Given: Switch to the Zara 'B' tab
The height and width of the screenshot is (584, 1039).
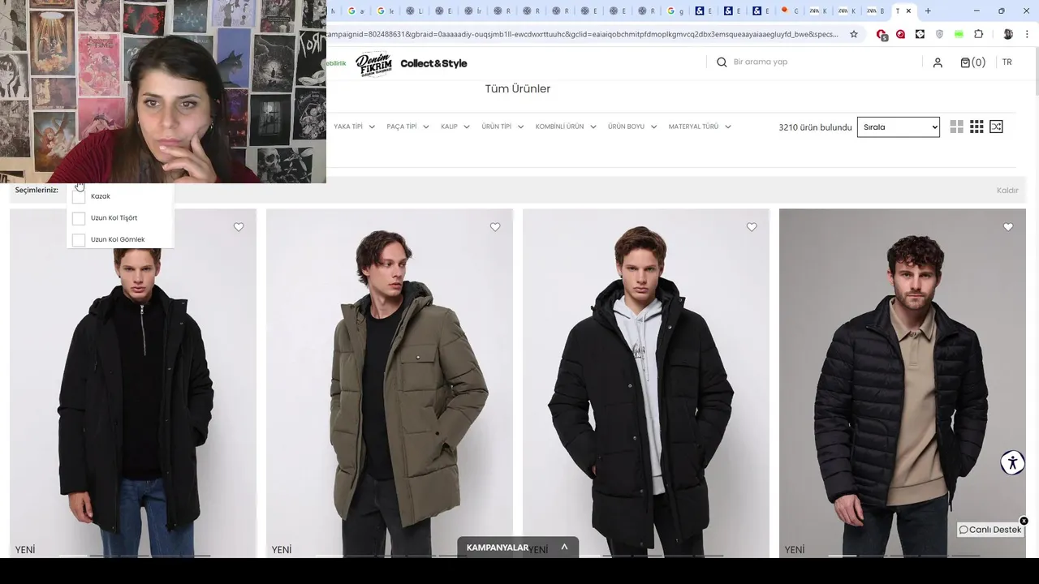Looking at the screenshot, I should tap(876, 11).
